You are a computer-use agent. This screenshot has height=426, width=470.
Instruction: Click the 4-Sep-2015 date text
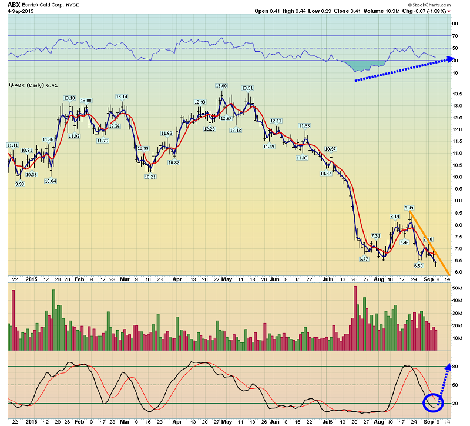pos(21,11)
